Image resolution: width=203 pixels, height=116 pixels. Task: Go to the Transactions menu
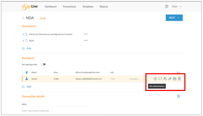coord(70,6)
